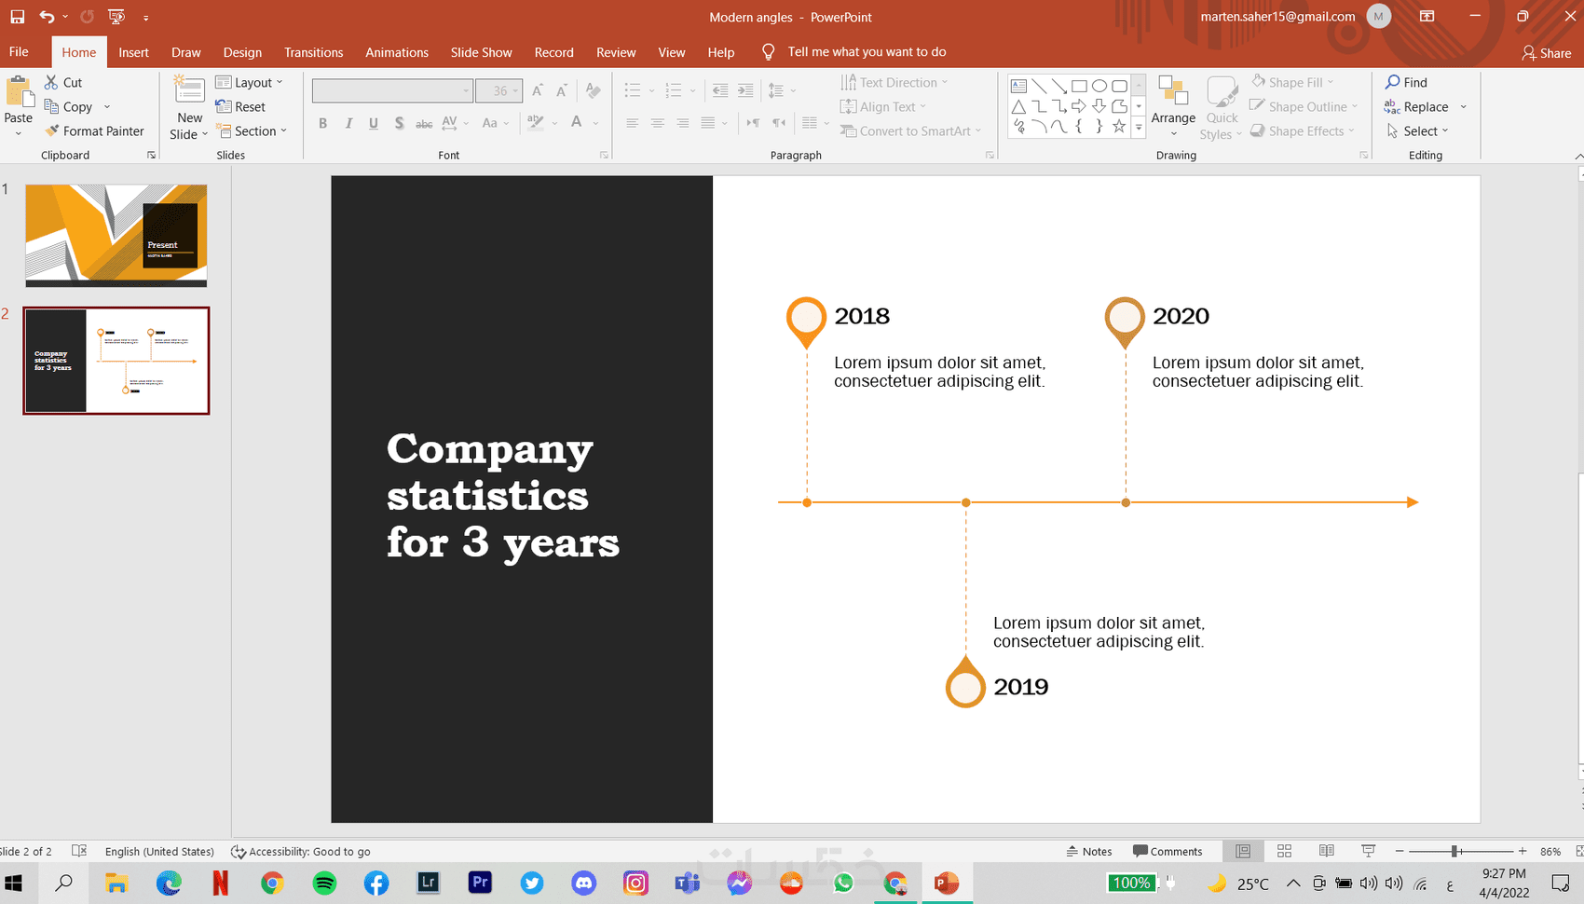1584x904 pixels.
Task: Toggle italic formatting
Action: (348, 122)
